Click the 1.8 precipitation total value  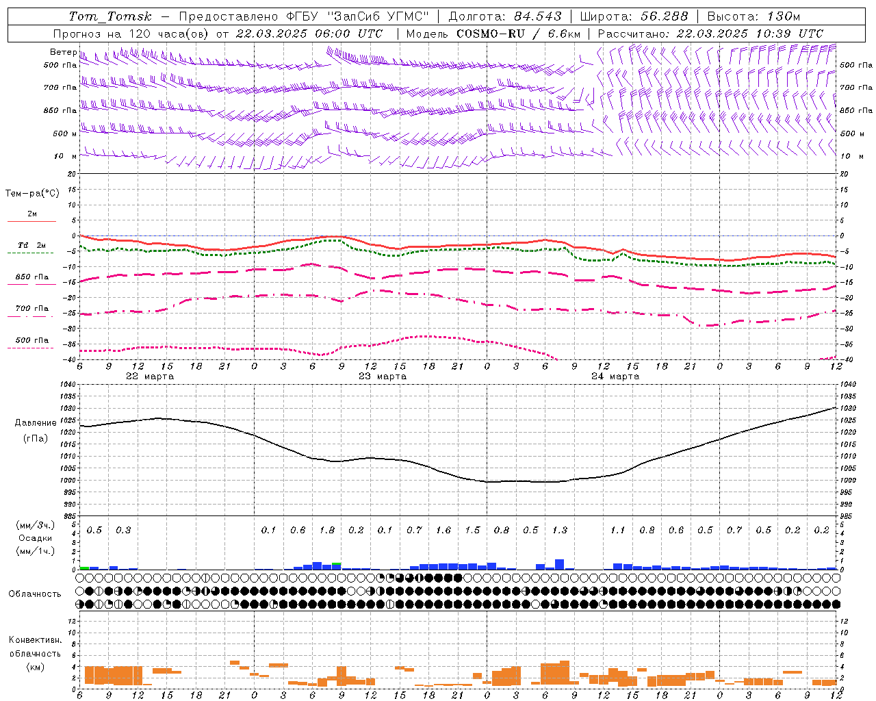click(x=327, y=531)
